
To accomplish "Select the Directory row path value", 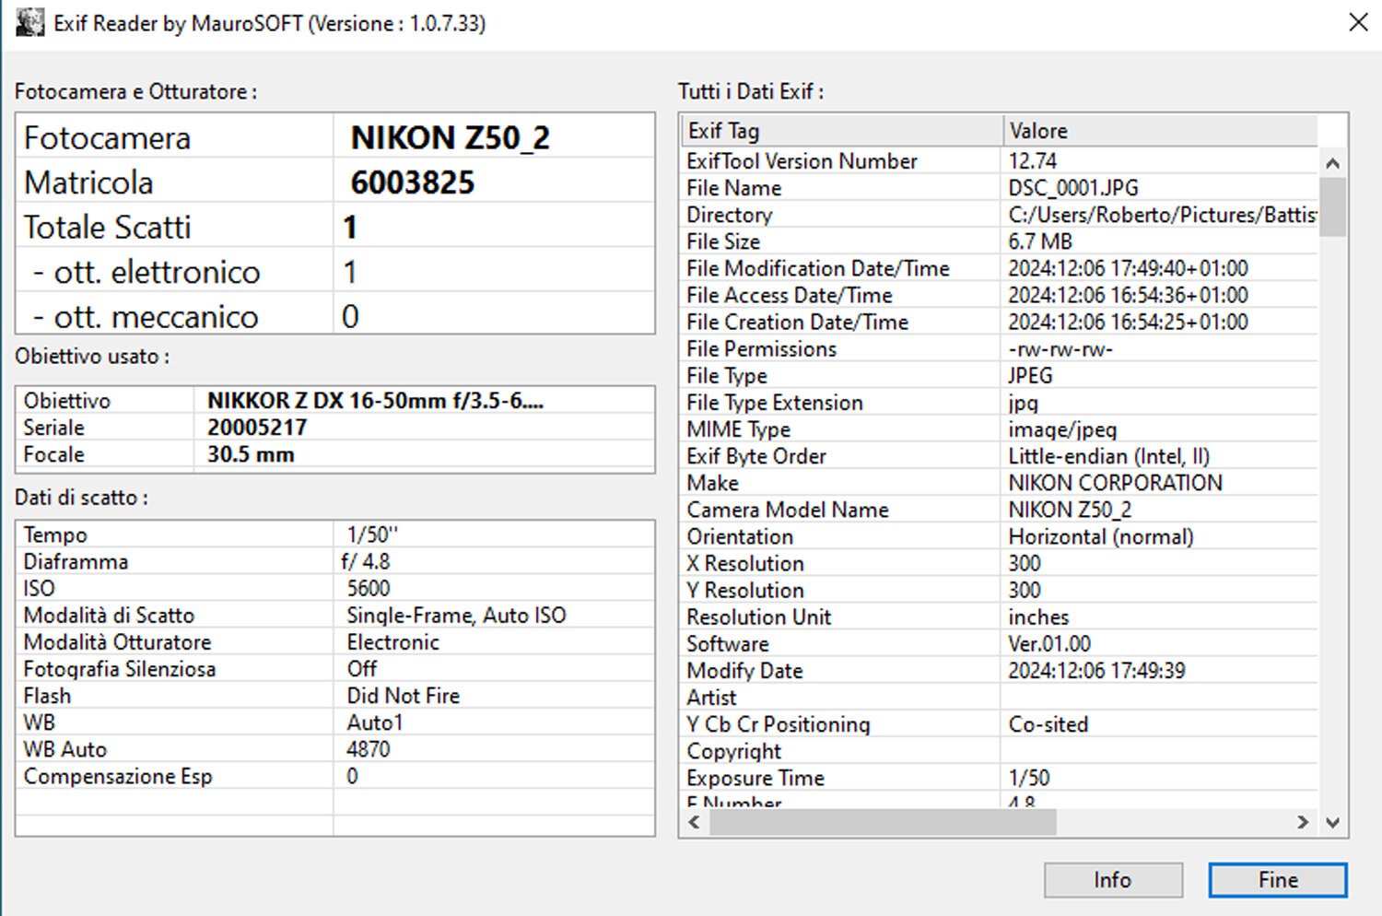I will tap(1162, 214).
